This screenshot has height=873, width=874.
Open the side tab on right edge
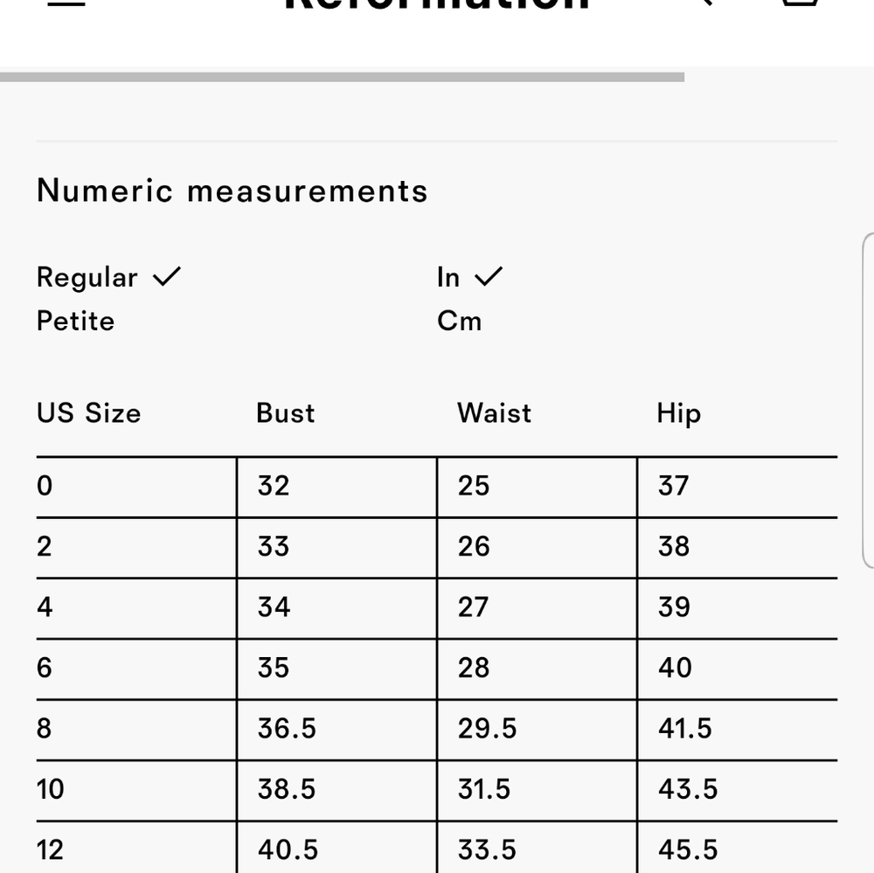coord(869,400)
